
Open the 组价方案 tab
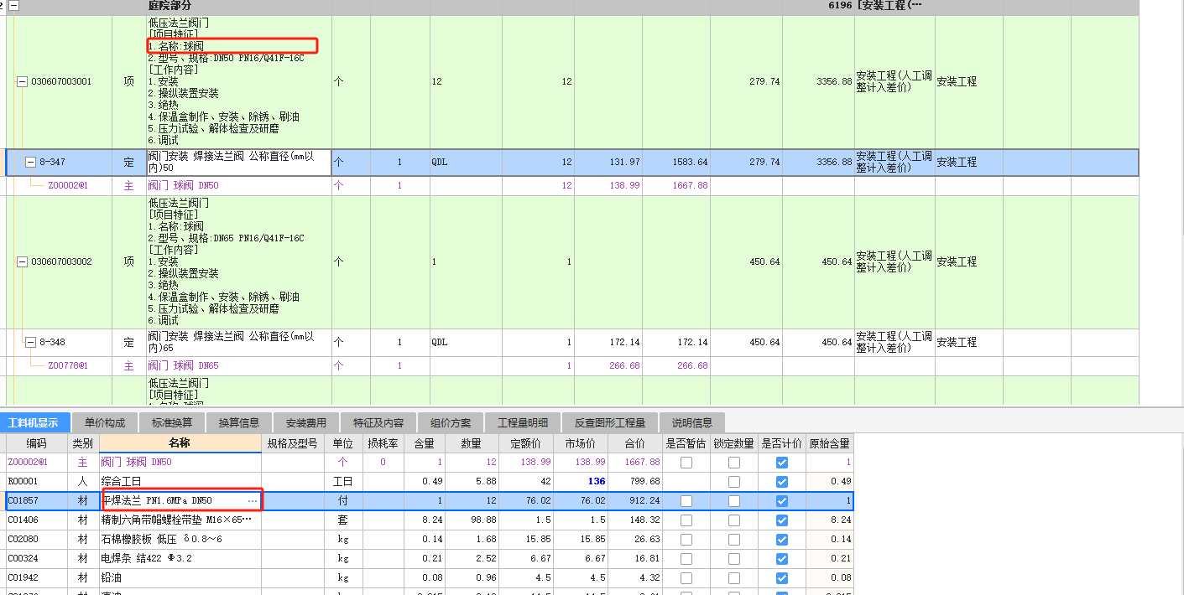(x=451, y=422)
